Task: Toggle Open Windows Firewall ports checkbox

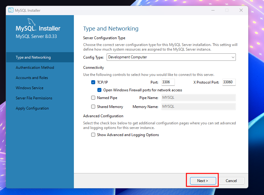Action: pyautogui.click(x=100, y=90)
